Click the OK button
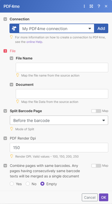This screenshot has width=112, height=204. point(104,197)
